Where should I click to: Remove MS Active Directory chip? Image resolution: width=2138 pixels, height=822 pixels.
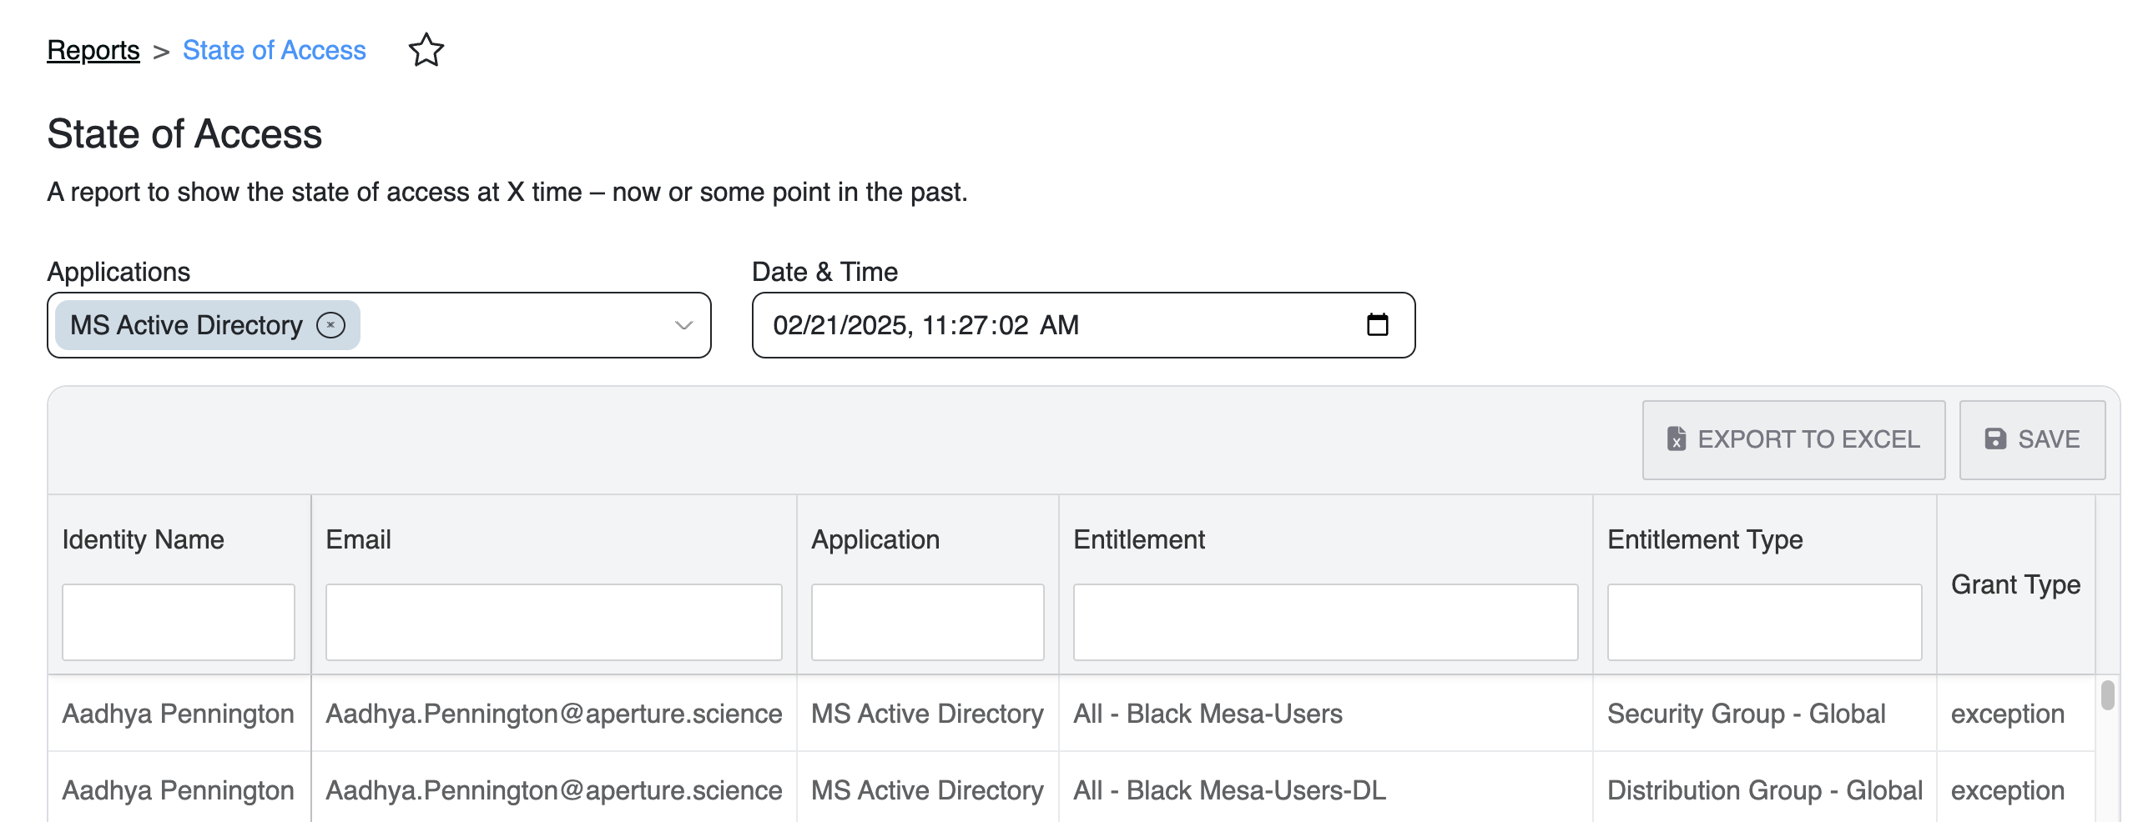330,325
